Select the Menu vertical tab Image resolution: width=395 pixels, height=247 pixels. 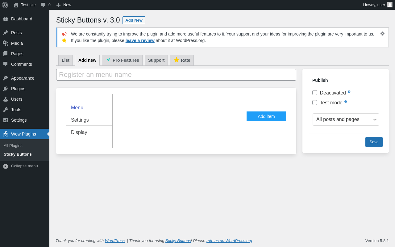tap(89, 108)
